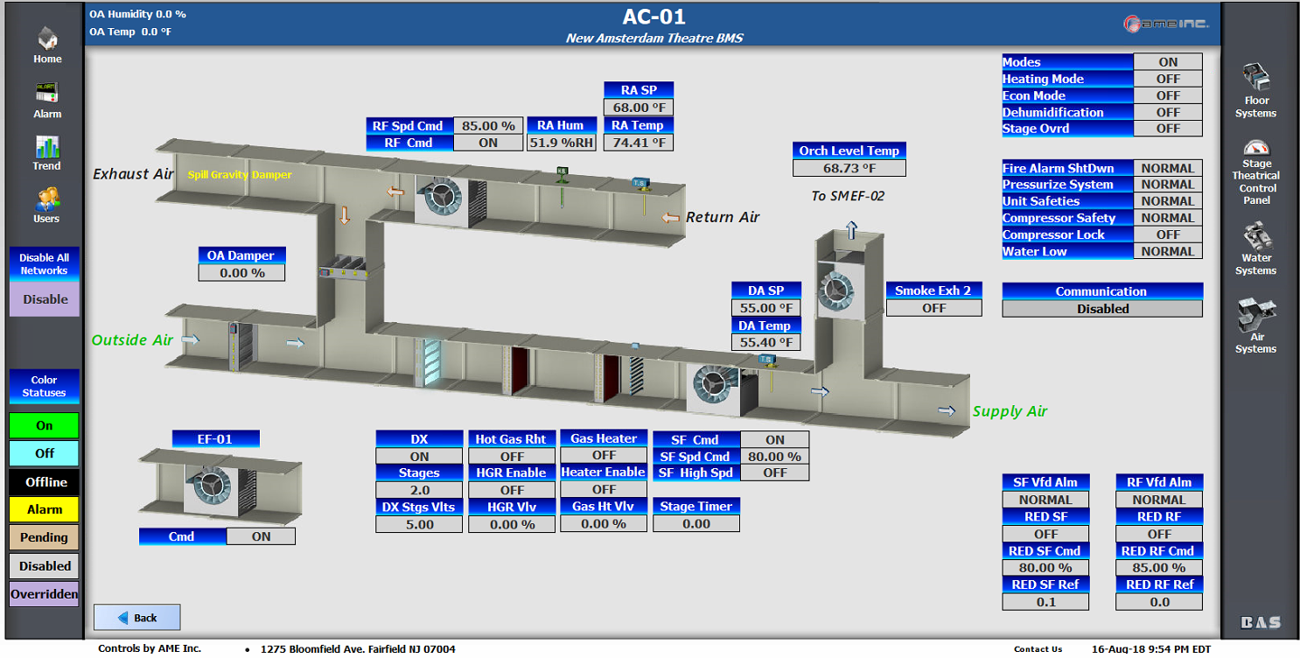Click the green On color status swatch
Screen dimensions: 1300x658
pyautogui.click(x=44, y=426)
